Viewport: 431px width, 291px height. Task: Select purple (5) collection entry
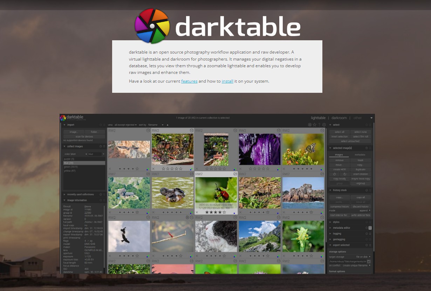pyautogui.click(x=84, y=159)
